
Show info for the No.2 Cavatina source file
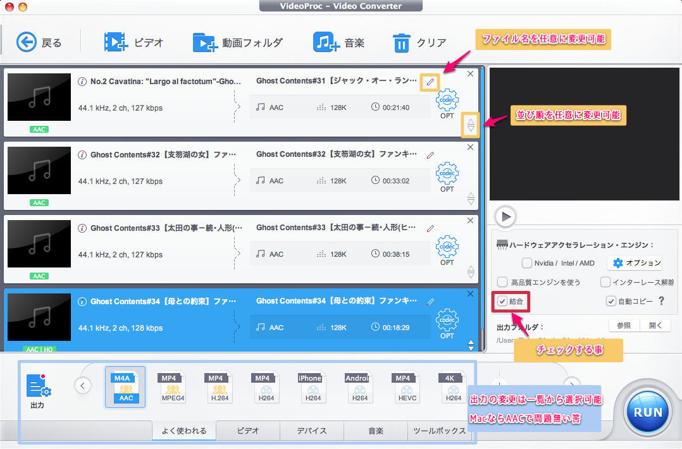(x=82, y=82)
